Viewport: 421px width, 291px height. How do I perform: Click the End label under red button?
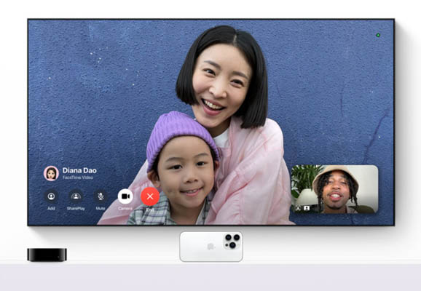click(150, 210)
